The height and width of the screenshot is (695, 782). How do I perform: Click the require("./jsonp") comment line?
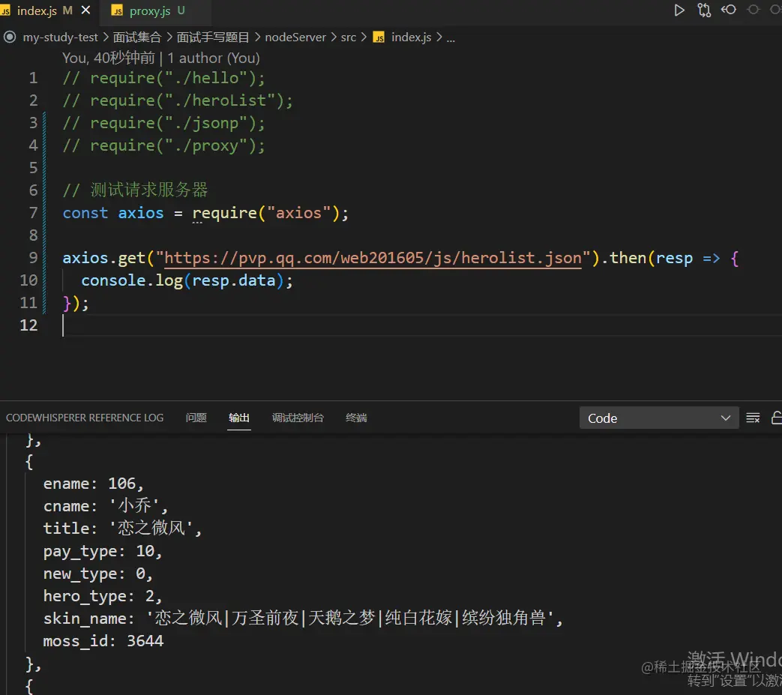pyautogui.click(x=163, y=123)
